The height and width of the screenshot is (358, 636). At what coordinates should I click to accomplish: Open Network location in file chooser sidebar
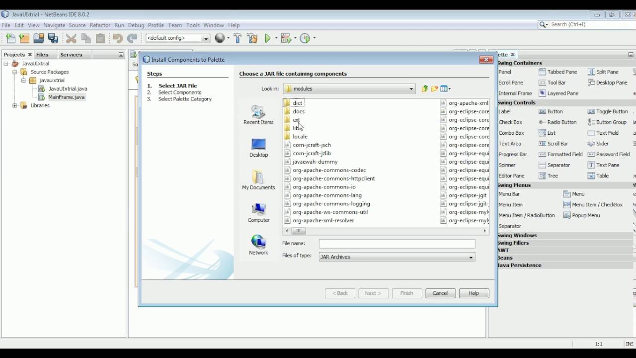coord(258,245)
